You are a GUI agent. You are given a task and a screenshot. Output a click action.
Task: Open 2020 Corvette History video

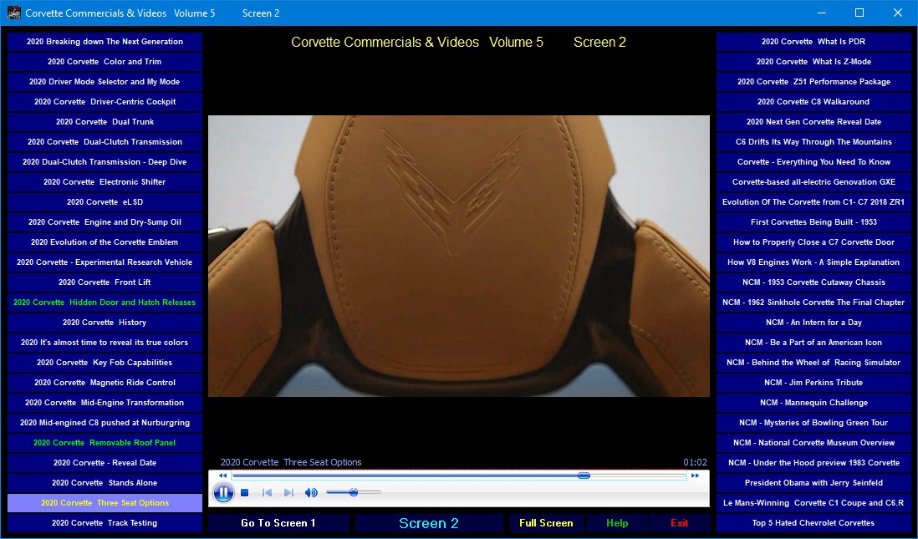pyautogui.click(x=105, y=323)
